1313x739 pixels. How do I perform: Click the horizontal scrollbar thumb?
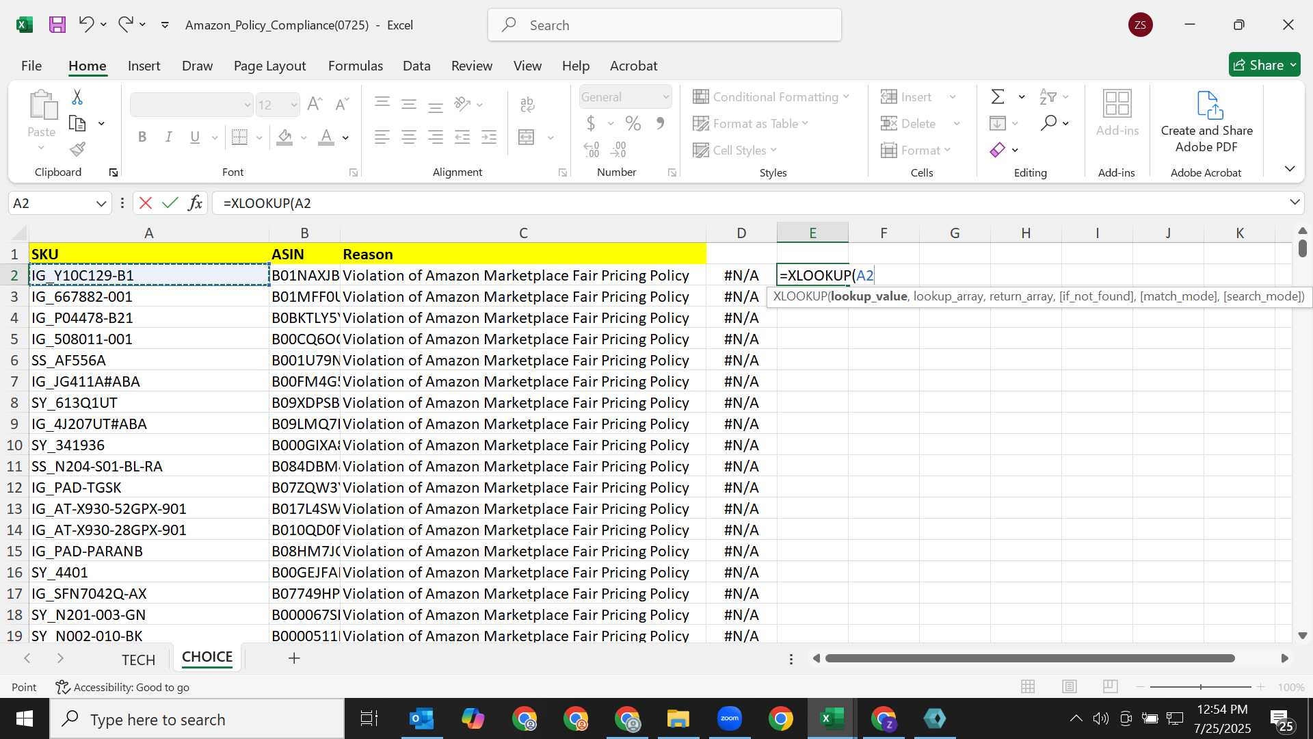point(1030,658)
